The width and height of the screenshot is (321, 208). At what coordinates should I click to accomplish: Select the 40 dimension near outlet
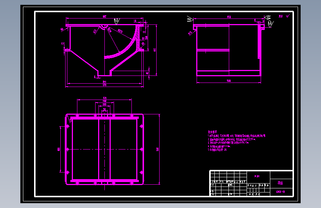tap(147, 73)
